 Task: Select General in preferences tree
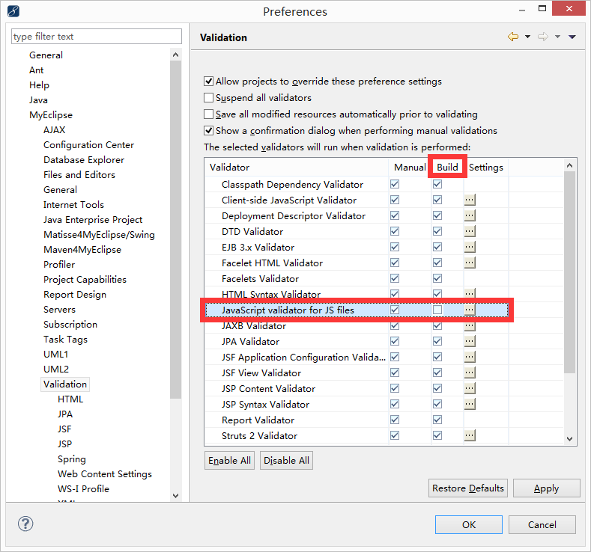pyautogui.click(x=46, y=55)
